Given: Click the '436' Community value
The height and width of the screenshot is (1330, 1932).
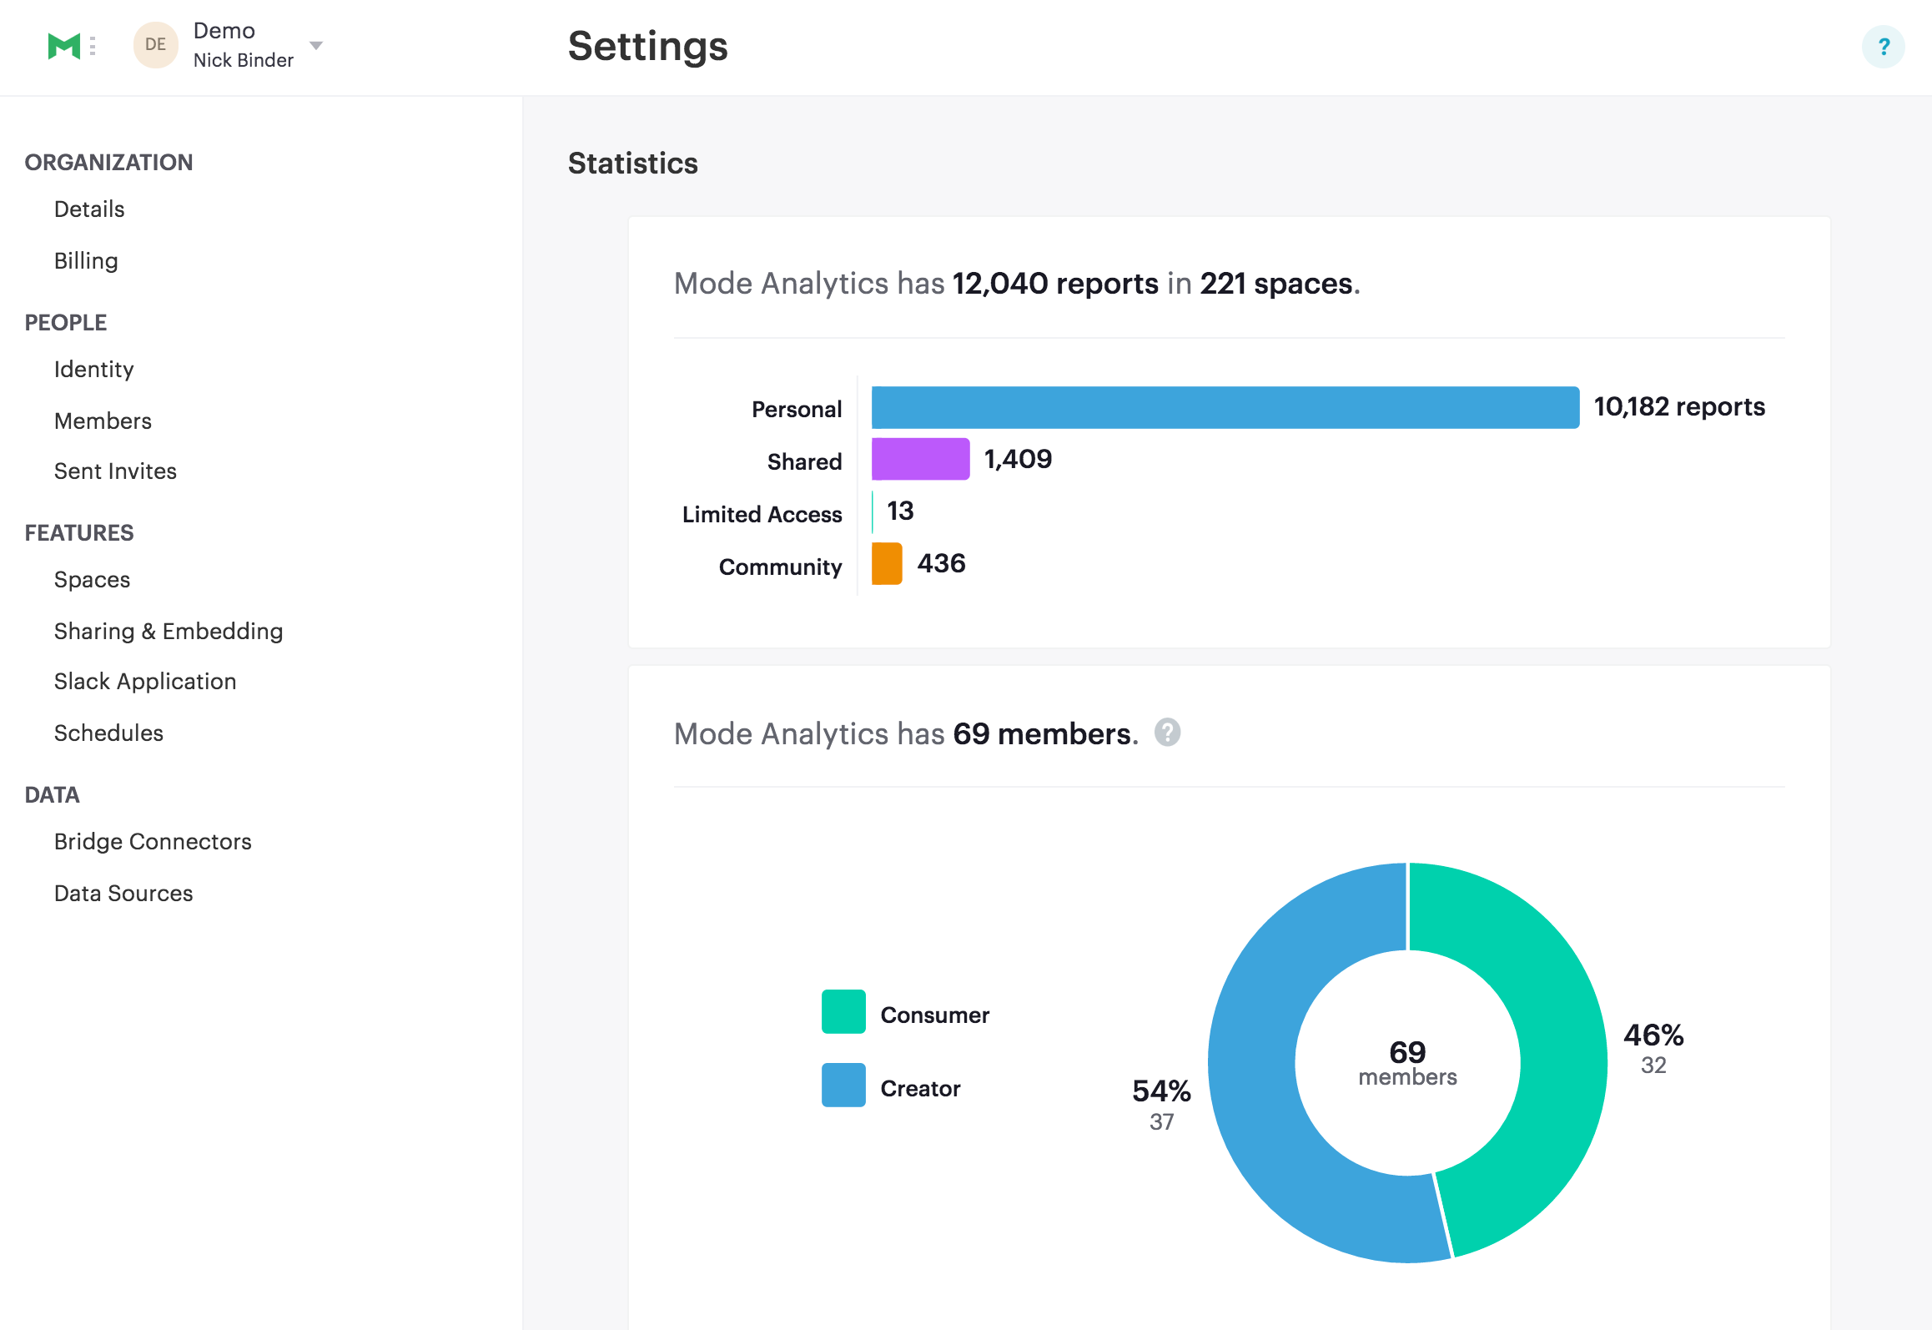Looking at the screenshot, I should tap(941, 563).
